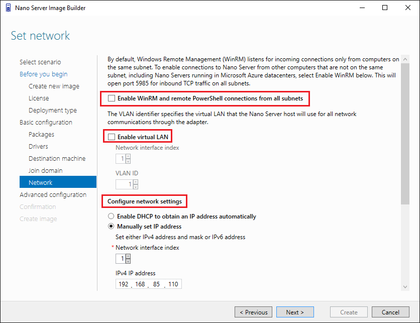
Task: Click the 'Configure network settings' heading
Action: tap(145, 201)
